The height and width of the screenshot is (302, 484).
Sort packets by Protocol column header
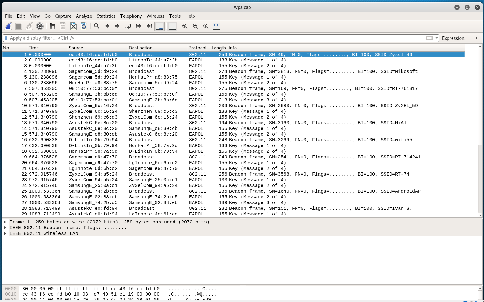point(197,48)
